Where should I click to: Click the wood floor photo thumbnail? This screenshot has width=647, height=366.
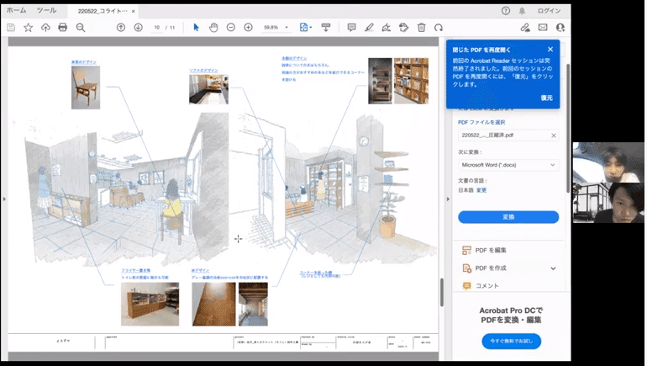[x=213, y=304]
